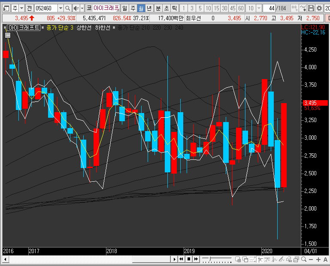The width and height of the screenshot is (330, 266).
Task: Click the fast-forward playback button
Action: [196, 259]
